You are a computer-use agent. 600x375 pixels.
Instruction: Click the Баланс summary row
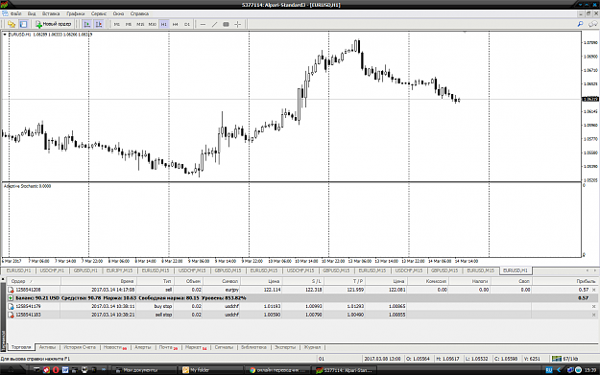click(x=302, y=297)
